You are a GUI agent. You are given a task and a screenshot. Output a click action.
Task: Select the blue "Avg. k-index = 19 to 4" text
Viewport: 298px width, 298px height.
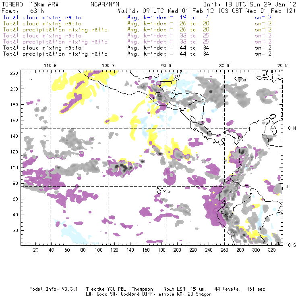pyautogui.click(x=168, y=18)
